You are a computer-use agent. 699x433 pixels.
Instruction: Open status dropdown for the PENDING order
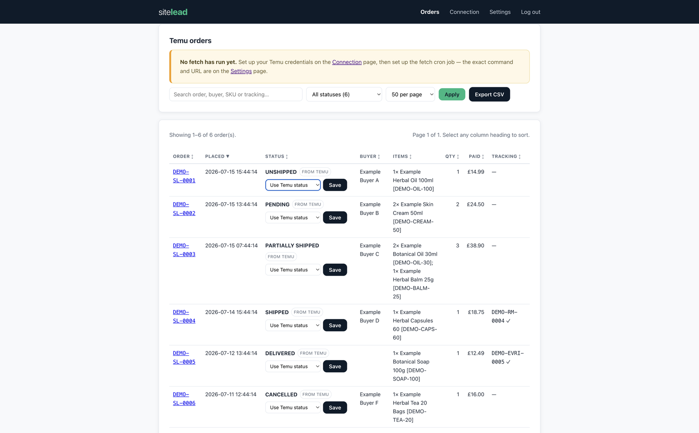[x=293, y=218]
